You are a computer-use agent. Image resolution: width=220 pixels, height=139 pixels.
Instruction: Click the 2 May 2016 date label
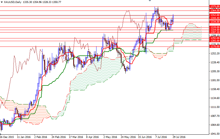110,137
